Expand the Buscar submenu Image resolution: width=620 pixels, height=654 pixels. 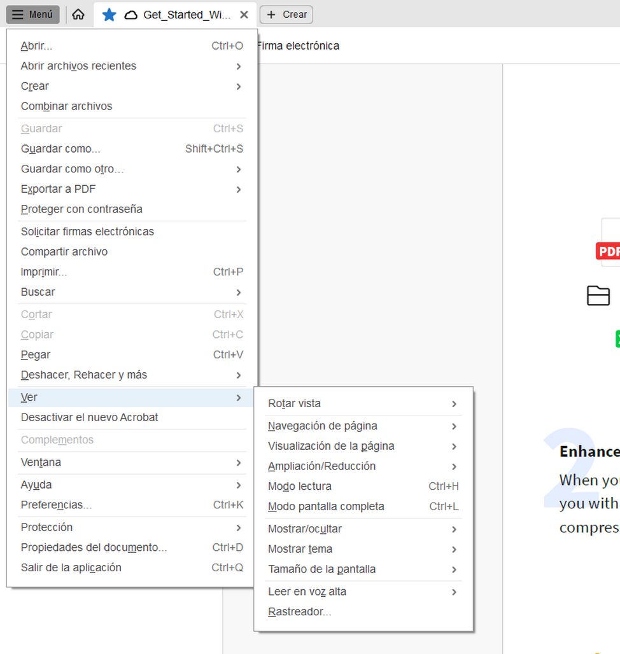[x=132, y=292]
